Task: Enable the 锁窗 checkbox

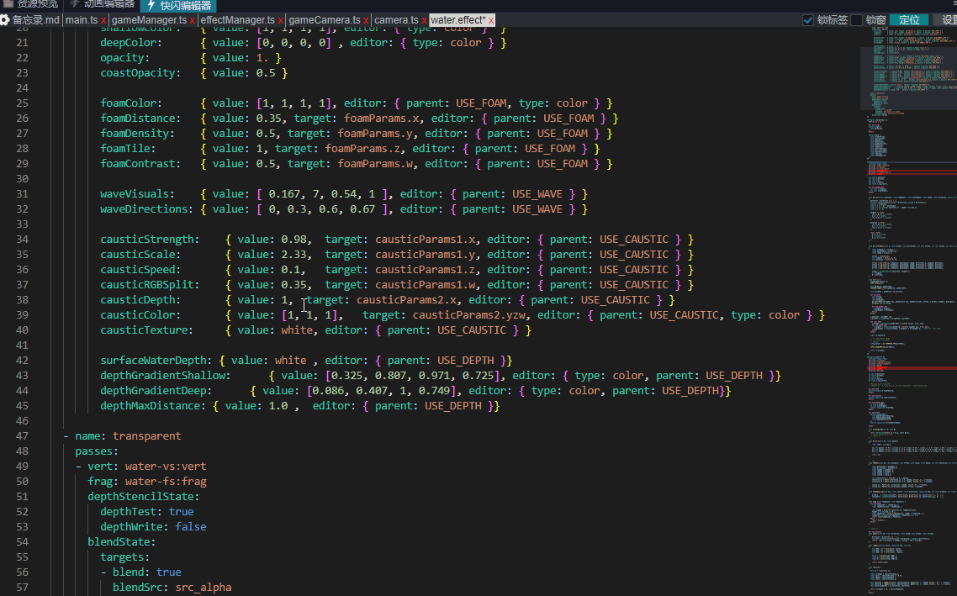Action: pyautogui.click(x=856, y=20)
